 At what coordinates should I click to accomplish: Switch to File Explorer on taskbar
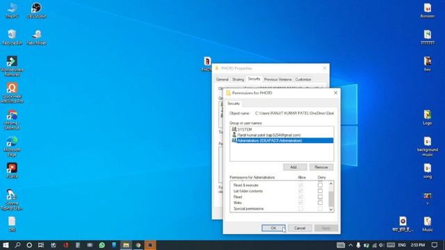pos(126,245)
